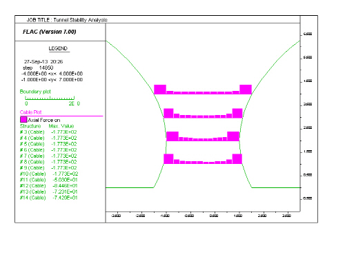The height and width of the screenshot is (259, 345).
Task: Select the date stamp '27-Sep-13 20:26'
Action: point(43,62)
